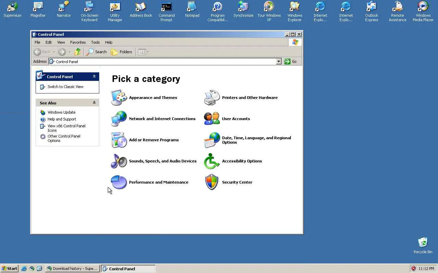
Task: Click the taskbar clock showing 11:12 PM
Action: pyautogui.click(x=426, y=269)
